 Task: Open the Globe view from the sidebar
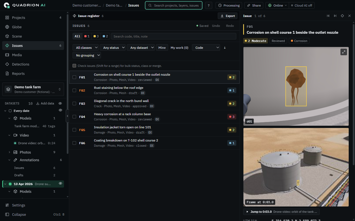33,27
